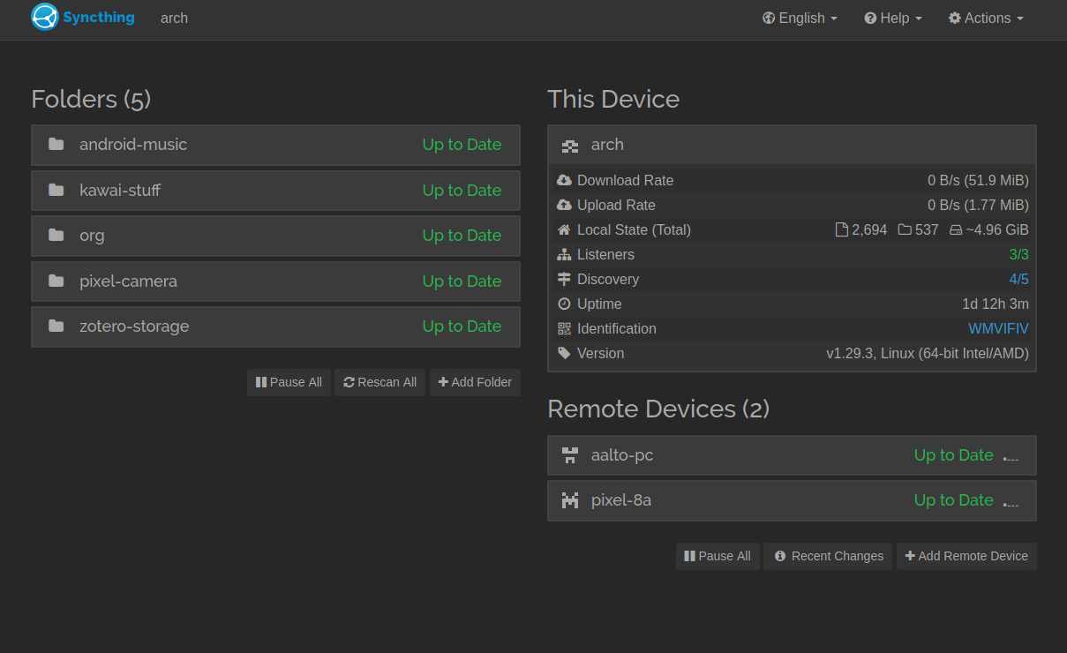This screenshot has height=653, width=1067.
Task: Pause all folders
Action: click(x=289, y=382)
